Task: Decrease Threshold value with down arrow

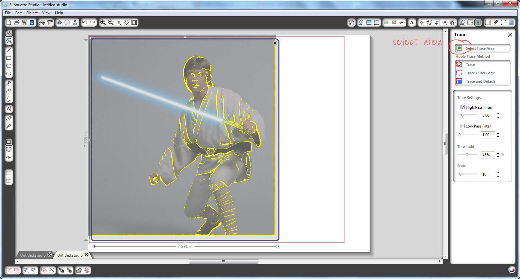Action: coord(498,157)
